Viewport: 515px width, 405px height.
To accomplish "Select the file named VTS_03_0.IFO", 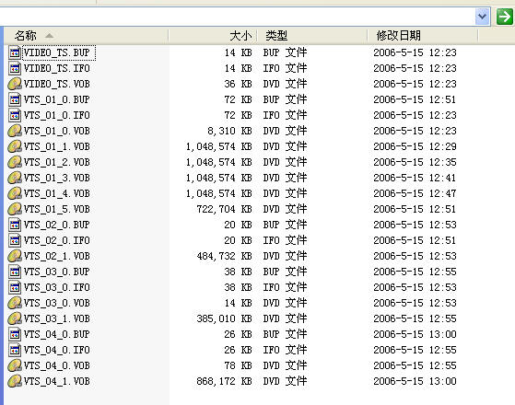I will point(57,287).
